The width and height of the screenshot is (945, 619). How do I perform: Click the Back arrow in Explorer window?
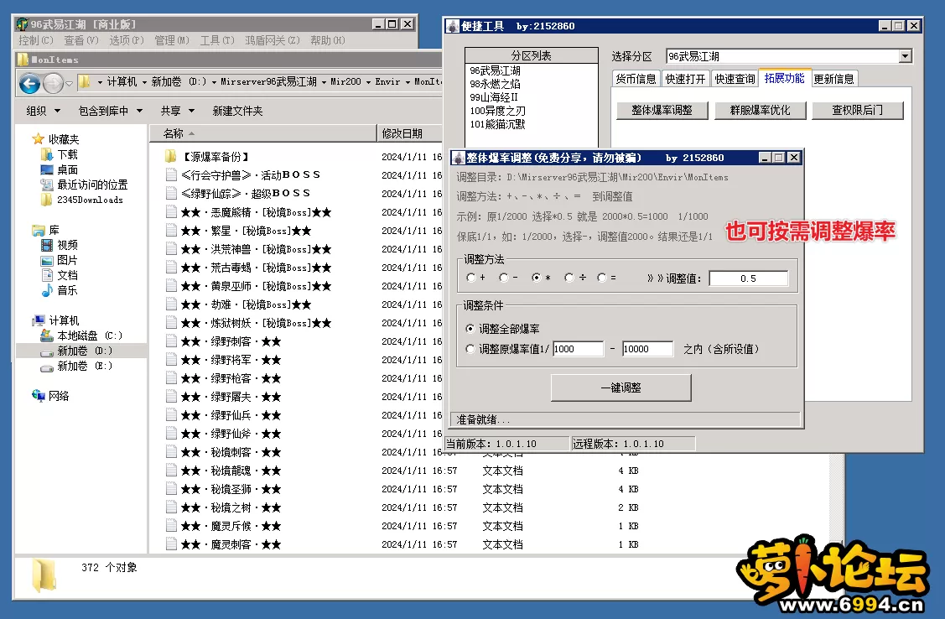(29, 82)
